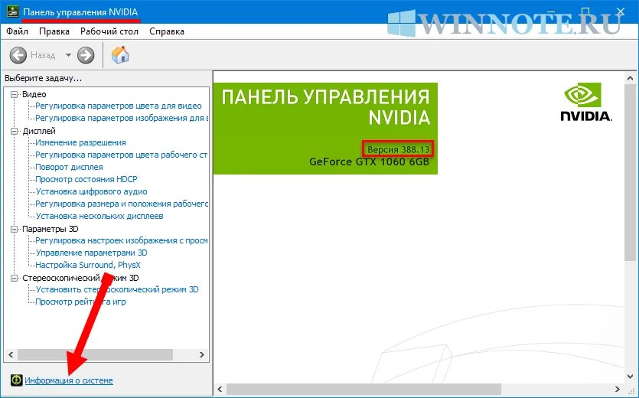Open Просмотр рейтинга игр

pos(80,302)
